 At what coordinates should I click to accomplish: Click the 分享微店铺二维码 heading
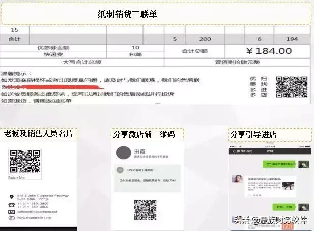coord(144,134)
